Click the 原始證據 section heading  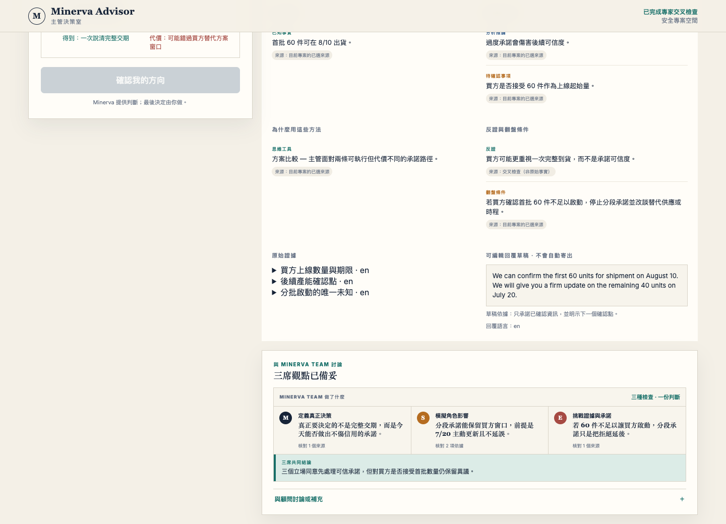pyautogui.click(x=284, y=256)
